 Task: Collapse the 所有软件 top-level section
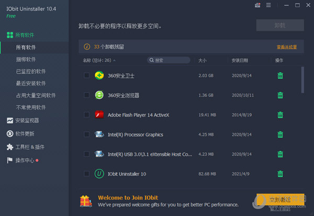click(25, 35)
